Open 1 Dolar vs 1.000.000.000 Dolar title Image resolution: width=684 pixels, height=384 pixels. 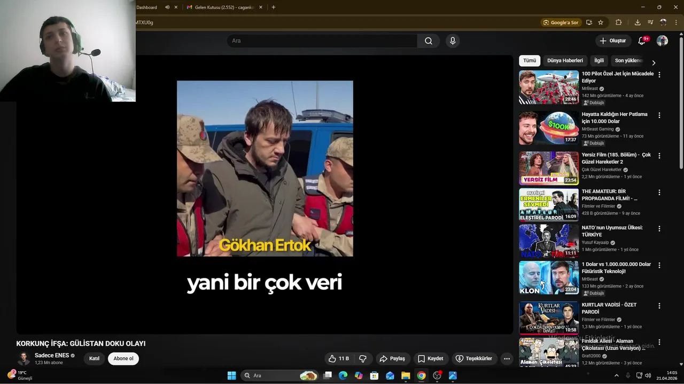616,268
